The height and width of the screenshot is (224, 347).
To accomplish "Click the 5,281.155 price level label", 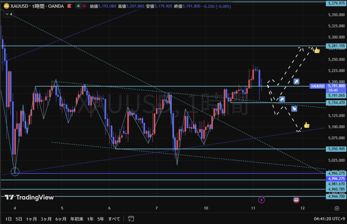I will (x=335, y=46).
